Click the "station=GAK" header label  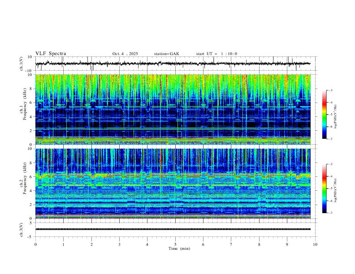pos(166,54)
